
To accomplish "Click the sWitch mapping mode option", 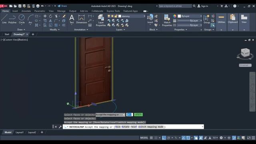I will tap(151, 127).
